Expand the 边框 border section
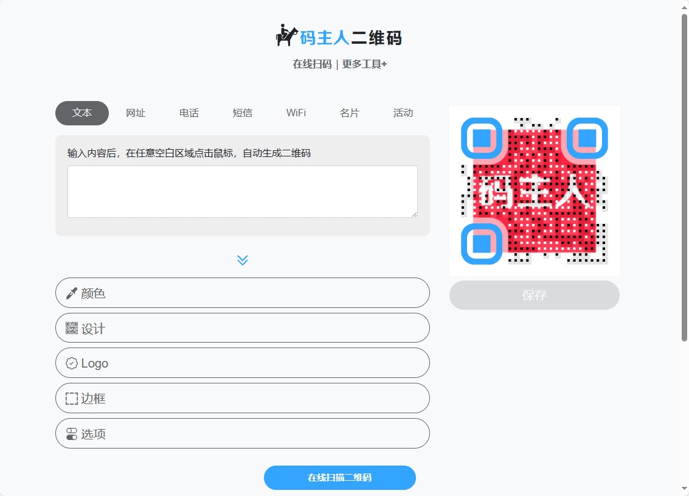This screenshot has height=496, width=689. [x=243, y=398]
